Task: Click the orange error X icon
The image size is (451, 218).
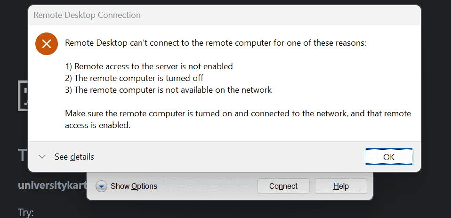Action: (46, 44)
